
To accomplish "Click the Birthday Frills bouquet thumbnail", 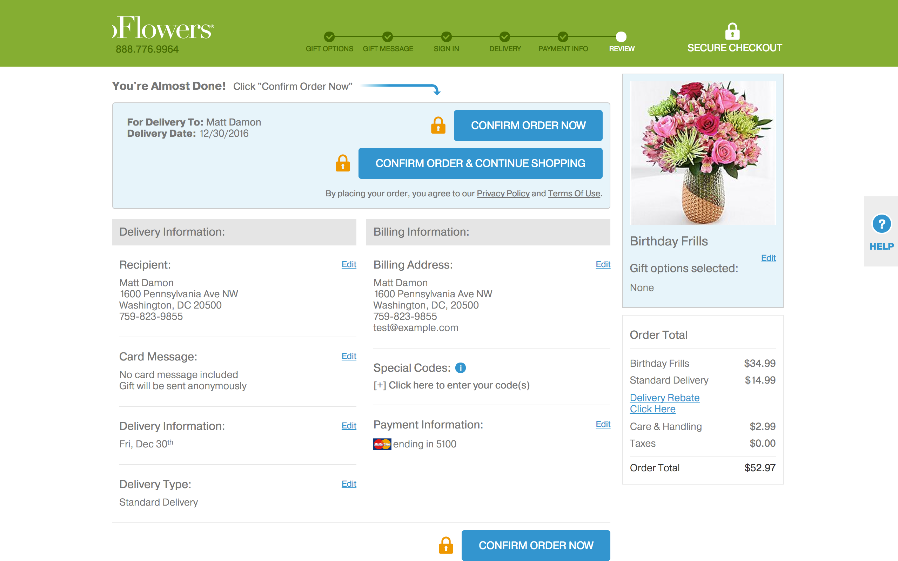I will pos(703,152).
